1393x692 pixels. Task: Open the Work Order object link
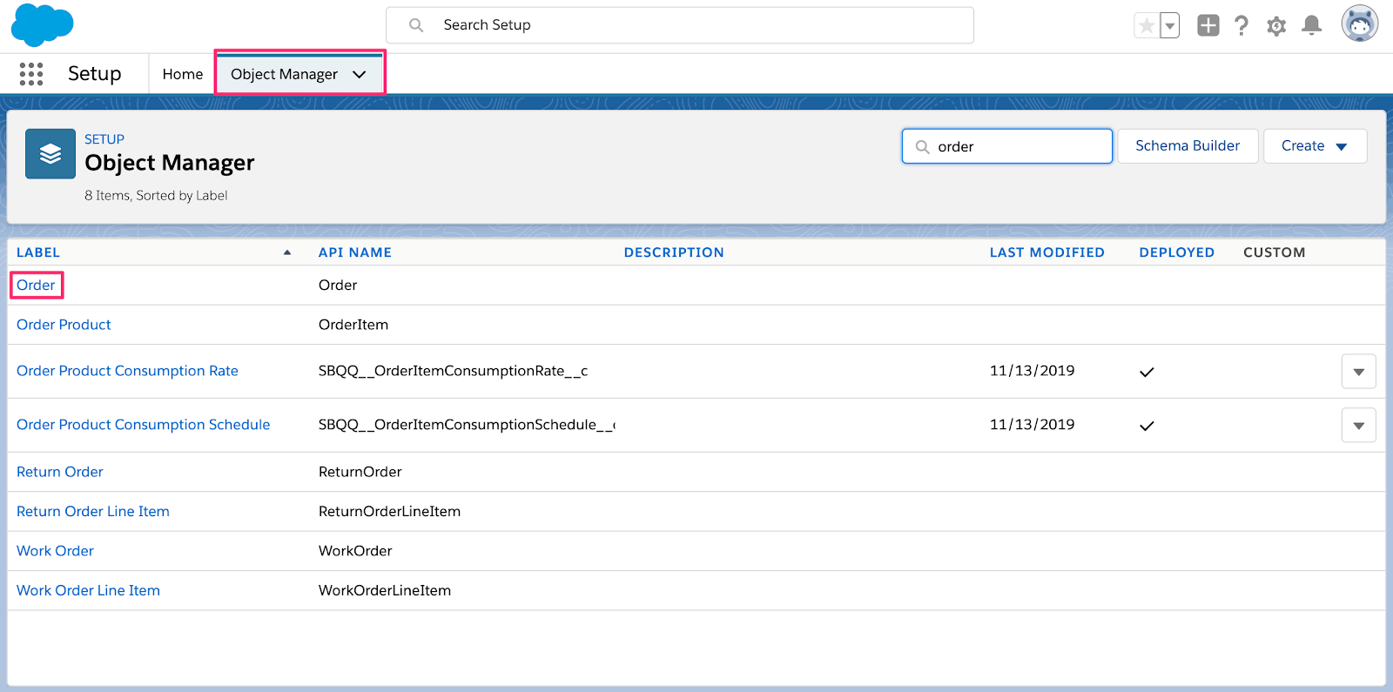55,551
